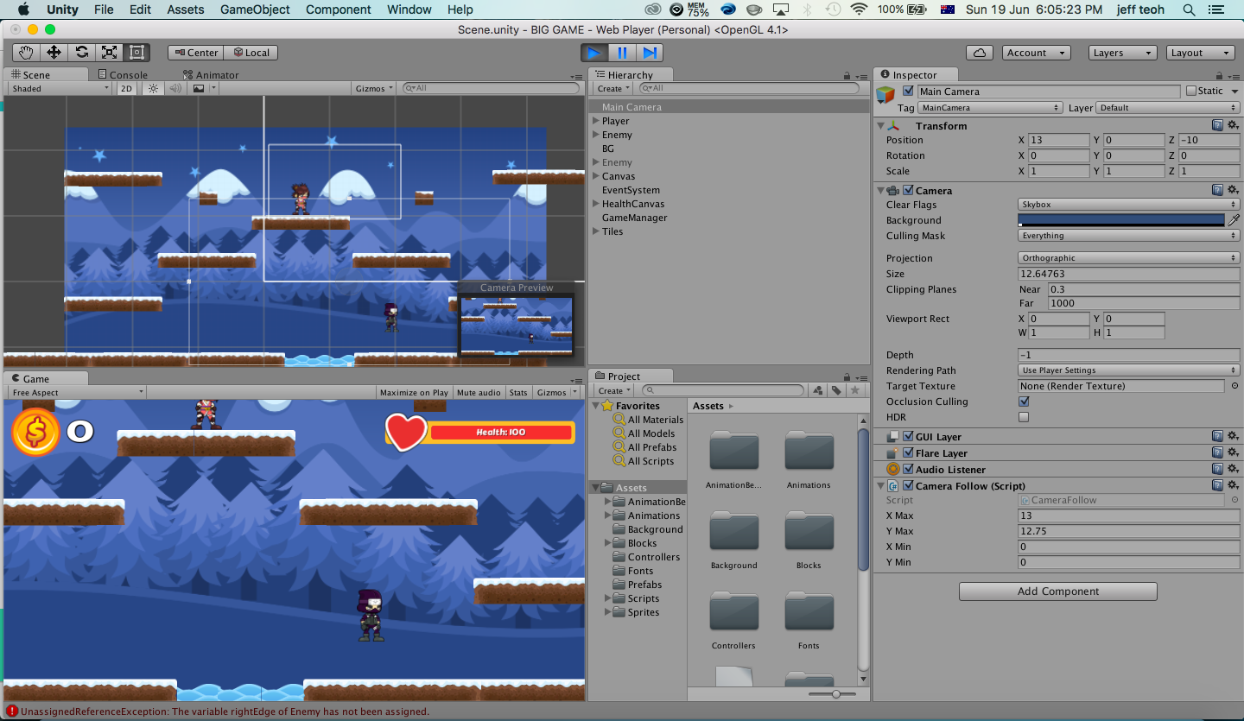Open Projection Orthographic dropdown
The image size is (1244, 721).
(x=1129, y=258)
